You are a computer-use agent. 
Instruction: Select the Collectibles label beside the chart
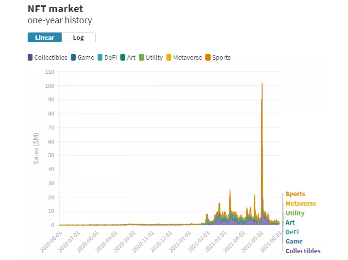point(303,251)
